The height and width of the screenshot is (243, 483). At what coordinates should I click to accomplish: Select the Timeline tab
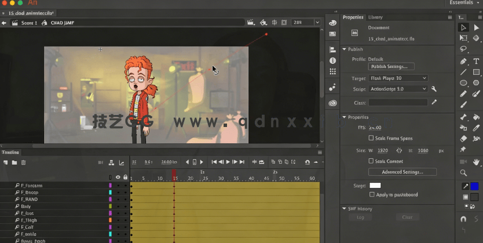point(10,153)
